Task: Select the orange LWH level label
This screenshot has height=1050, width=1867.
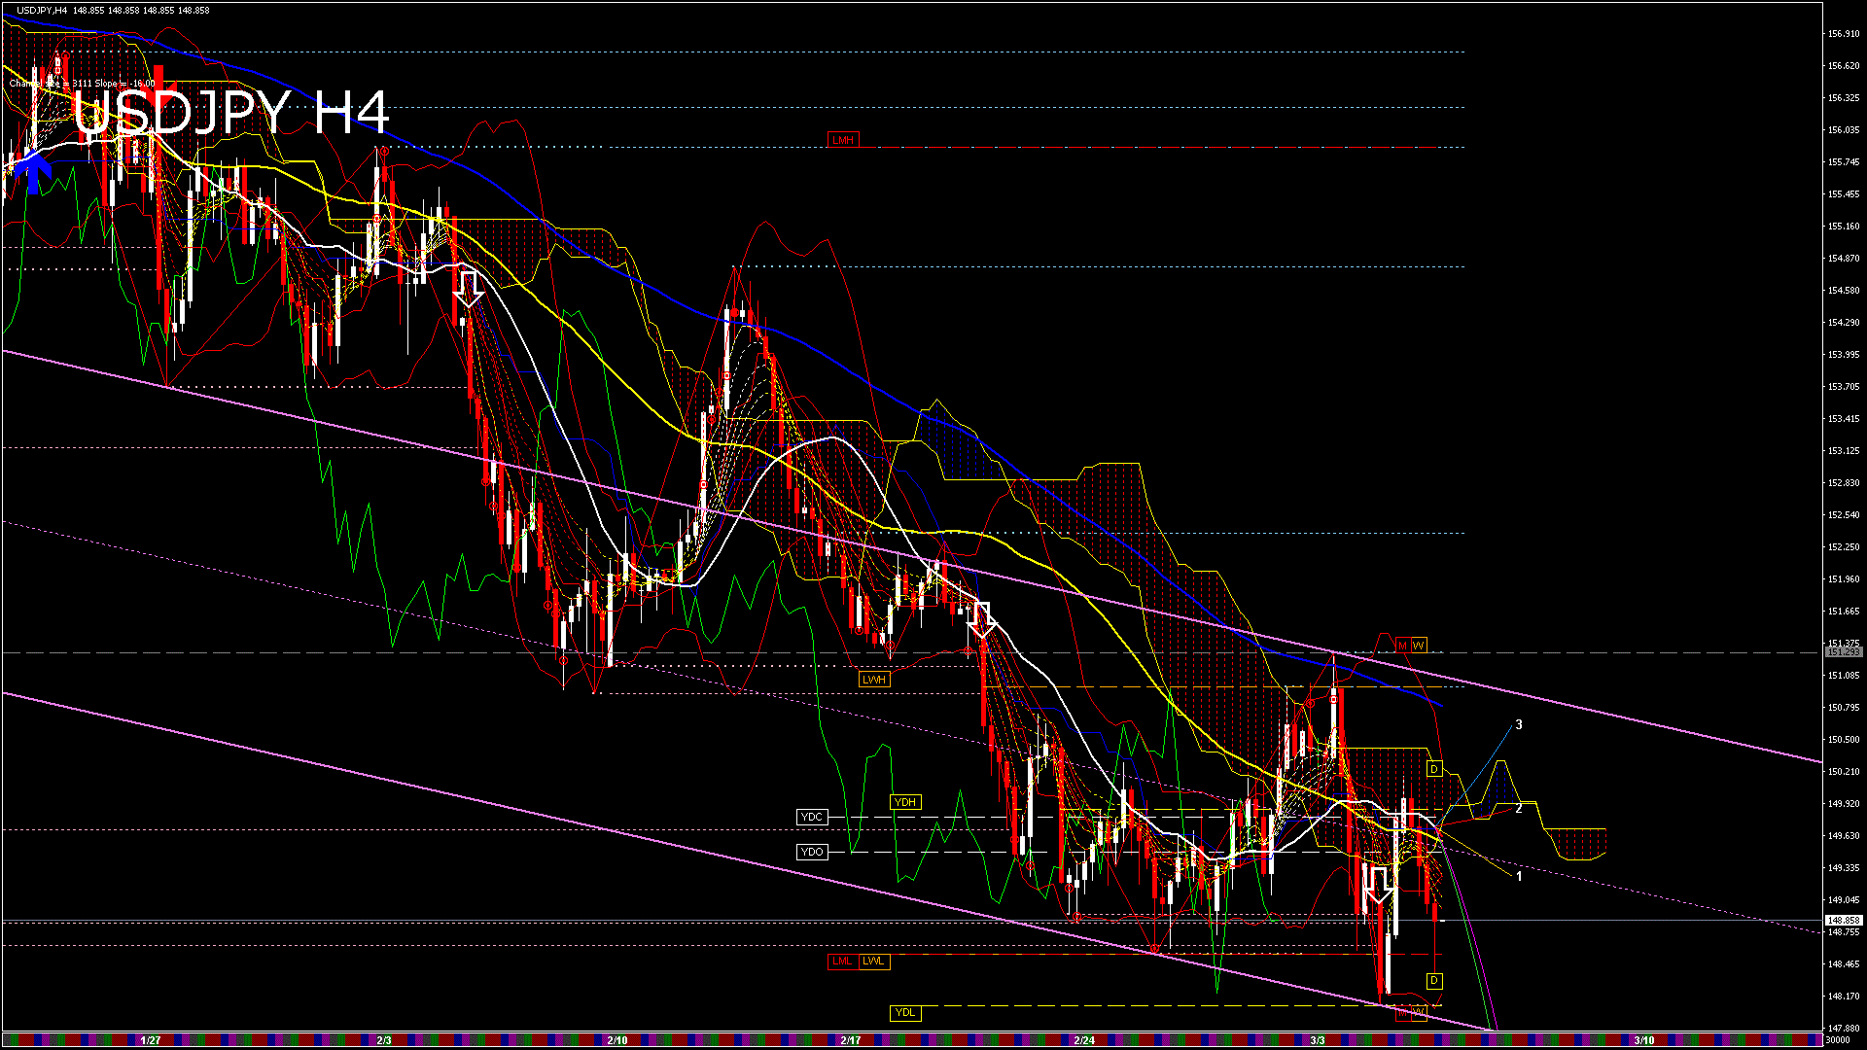Action: [874, 680]
